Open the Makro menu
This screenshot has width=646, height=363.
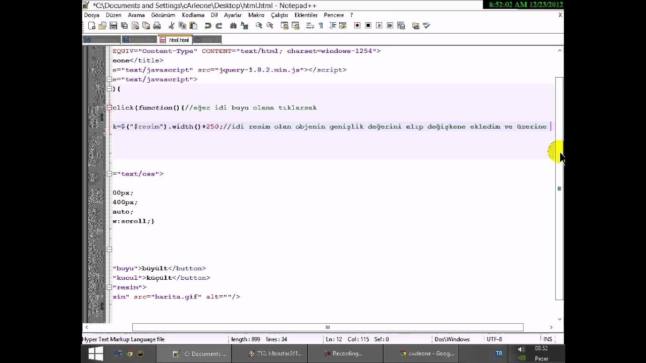coord(256,15)
